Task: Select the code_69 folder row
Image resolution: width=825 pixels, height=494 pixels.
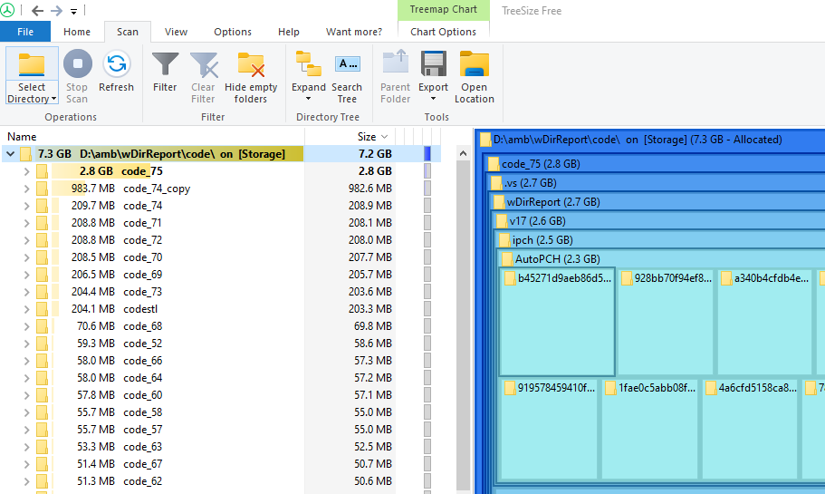Action: [221, 275]
